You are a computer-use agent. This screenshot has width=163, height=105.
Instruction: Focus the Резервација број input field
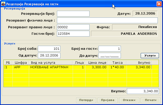73,13
